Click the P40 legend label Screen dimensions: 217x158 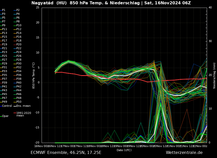pos(19,83)
